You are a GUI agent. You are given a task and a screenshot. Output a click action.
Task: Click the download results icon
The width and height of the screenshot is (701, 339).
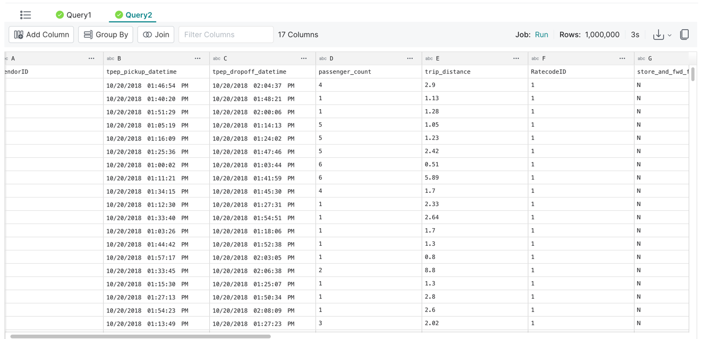[x=658, y=35]
